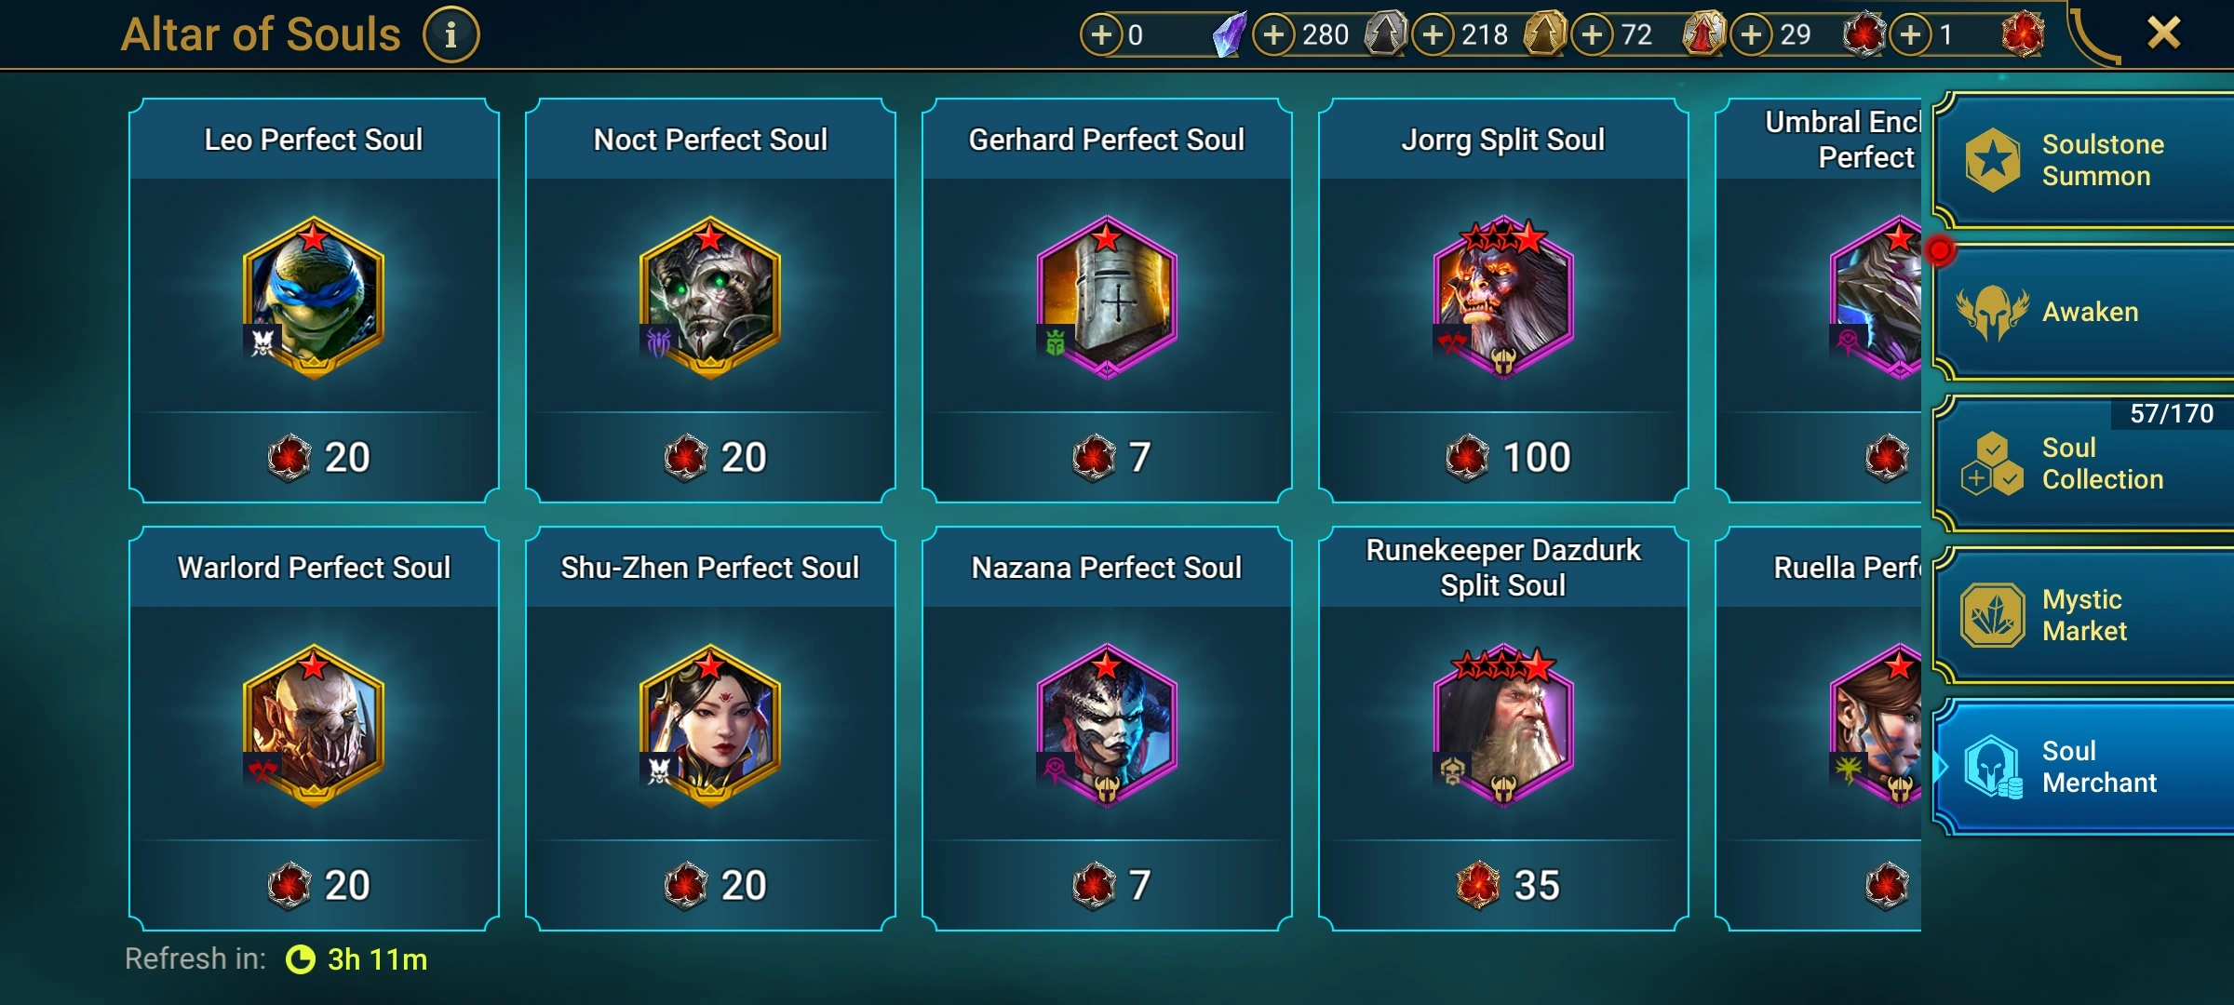Image resolution: width=2234 pixels, height=1005 pixels.
Task: Select Noct Perfect Soul portrait
Action: click(x=710, y=298)
